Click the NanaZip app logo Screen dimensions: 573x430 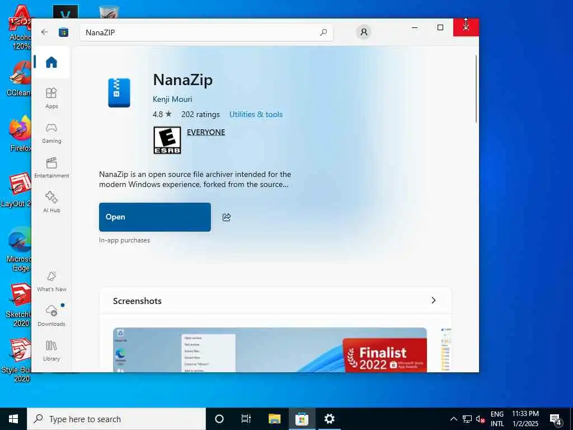(x=119, y=93)
